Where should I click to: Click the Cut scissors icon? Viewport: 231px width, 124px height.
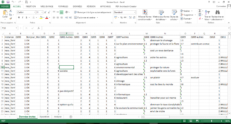click(11, 11)
